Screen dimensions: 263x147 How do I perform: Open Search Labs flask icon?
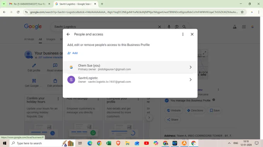pos(235,27)
